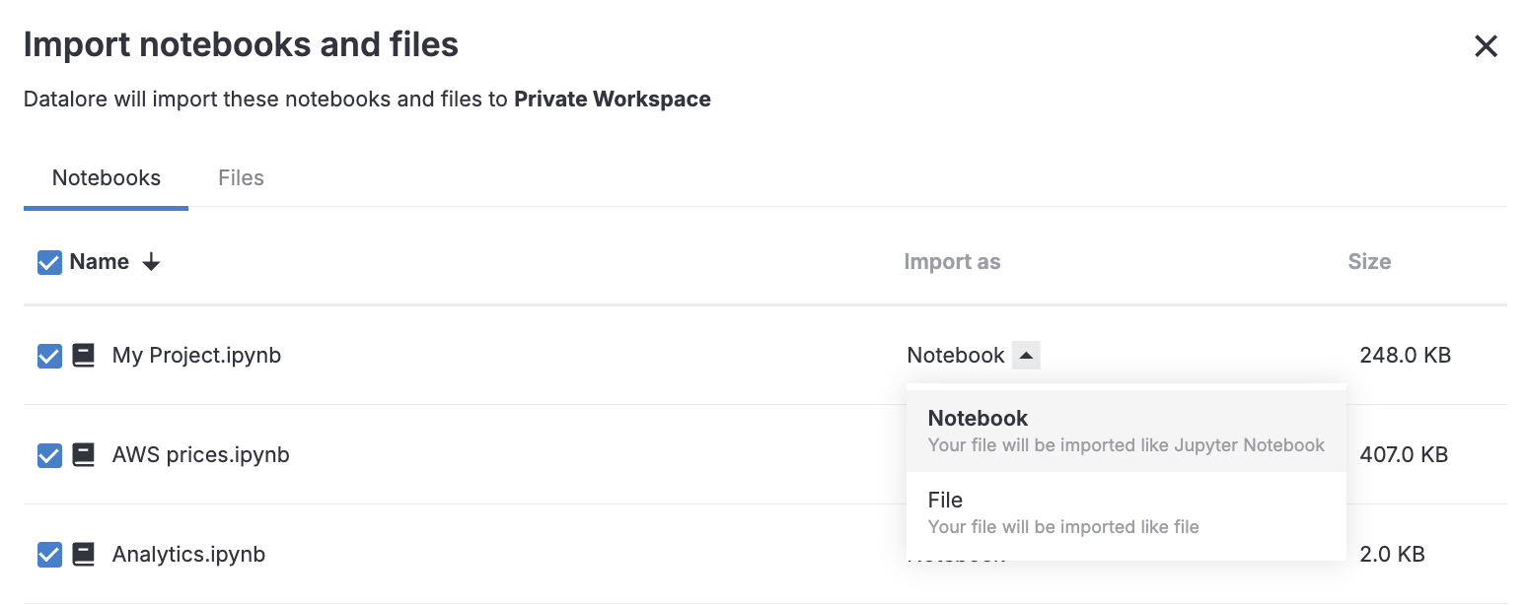Click the upward chevron on the Notebook selector
The width and height of the screenshot is (1527, 605).
pos(1027,355)
